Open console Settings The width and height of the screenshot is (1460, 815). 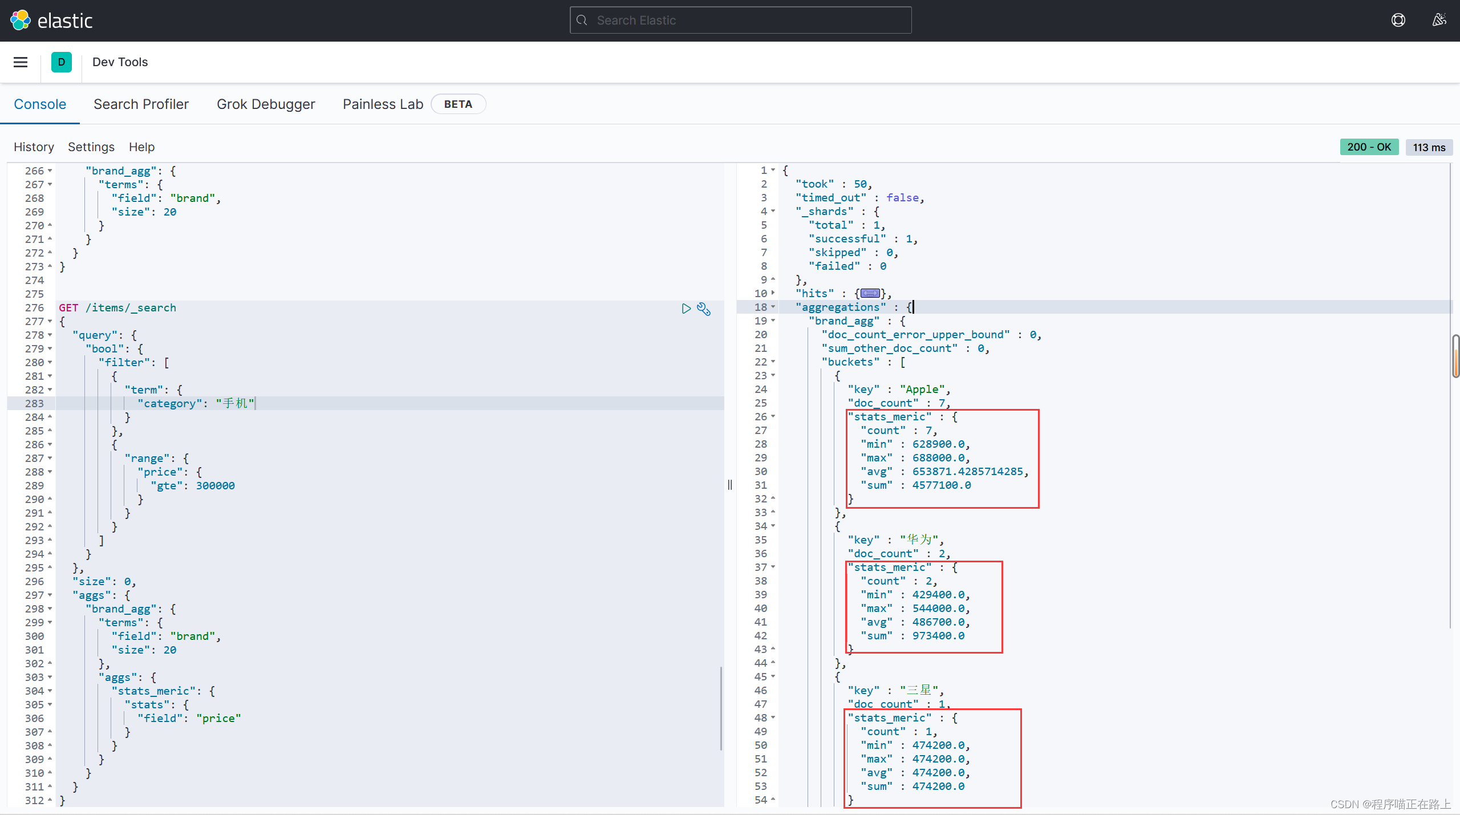(x=91, y=147)
